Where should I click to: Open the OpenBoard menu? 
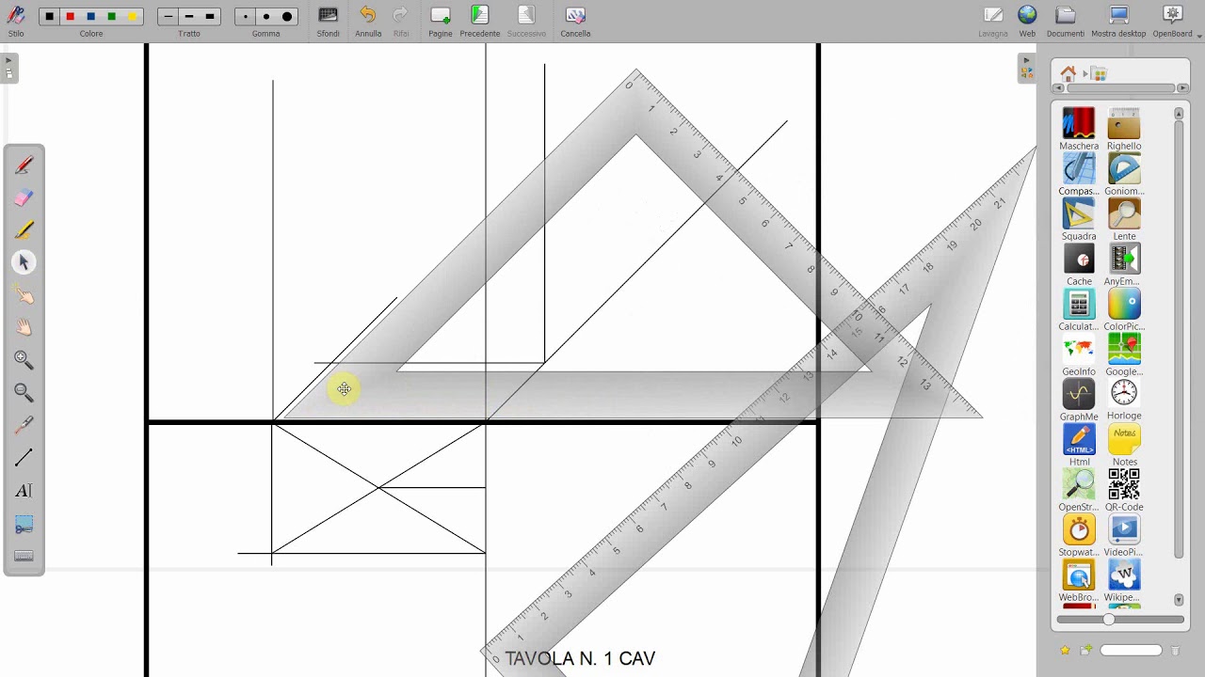pyautogui.click(x=1172, y=20)
